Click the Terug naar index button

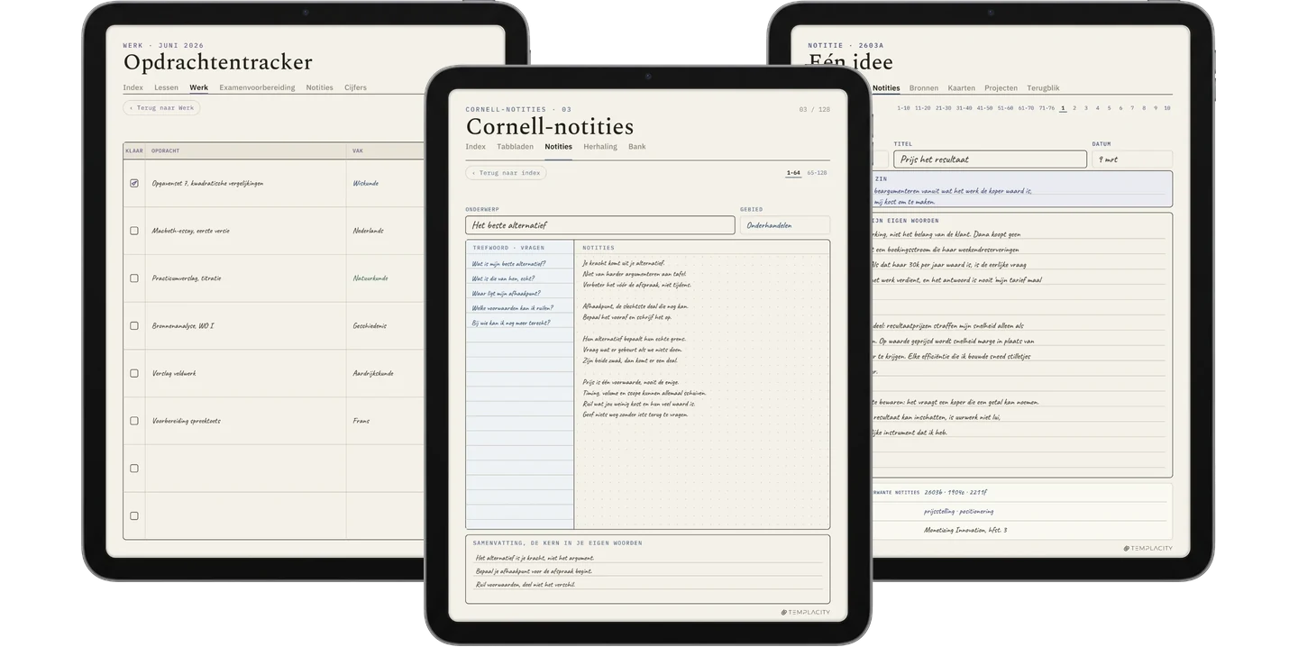point(506,173)
